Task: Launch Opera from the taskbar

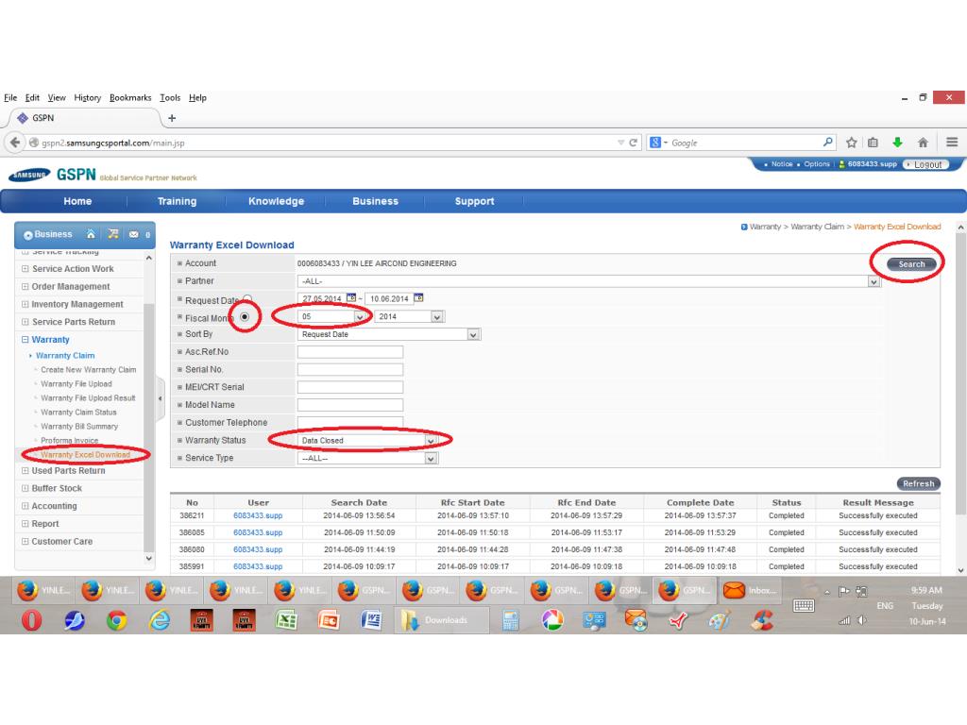Action: coord(31,619)
